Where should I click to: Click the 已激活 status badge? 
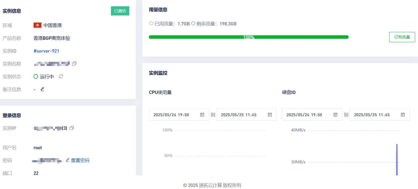coord(120,11)
